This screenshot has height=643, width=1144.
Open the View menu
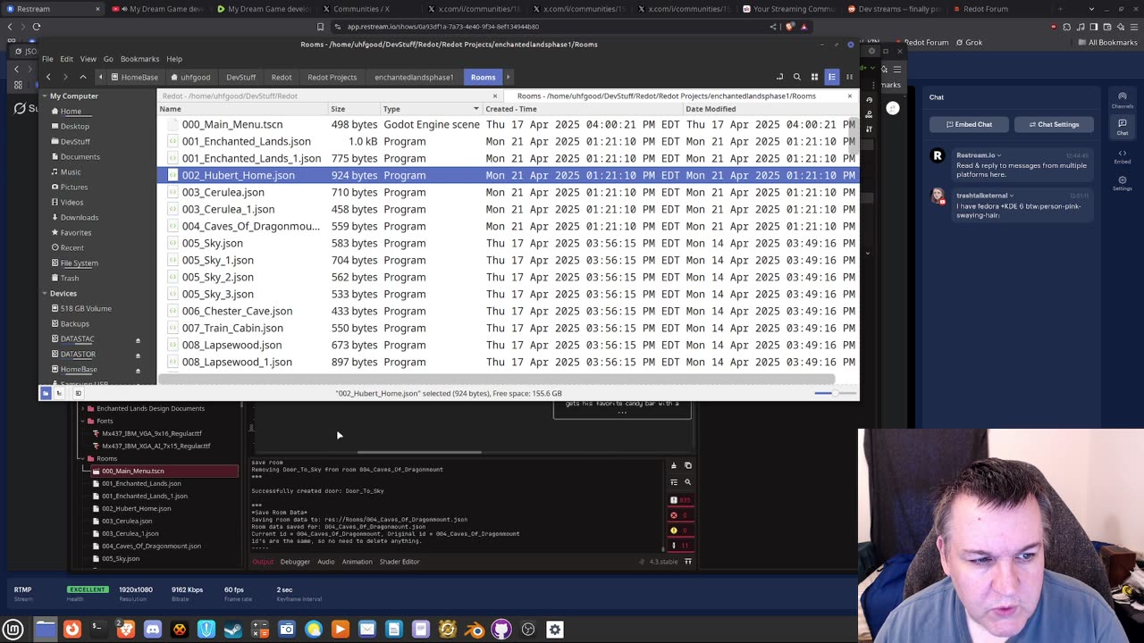pyautogui.click(x=88, y=59)
